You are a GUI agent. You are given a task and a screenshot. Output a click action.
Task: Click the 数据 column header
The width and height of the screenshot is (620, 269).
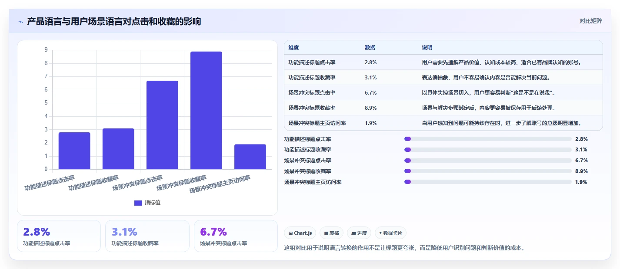[x=370, y=48]
